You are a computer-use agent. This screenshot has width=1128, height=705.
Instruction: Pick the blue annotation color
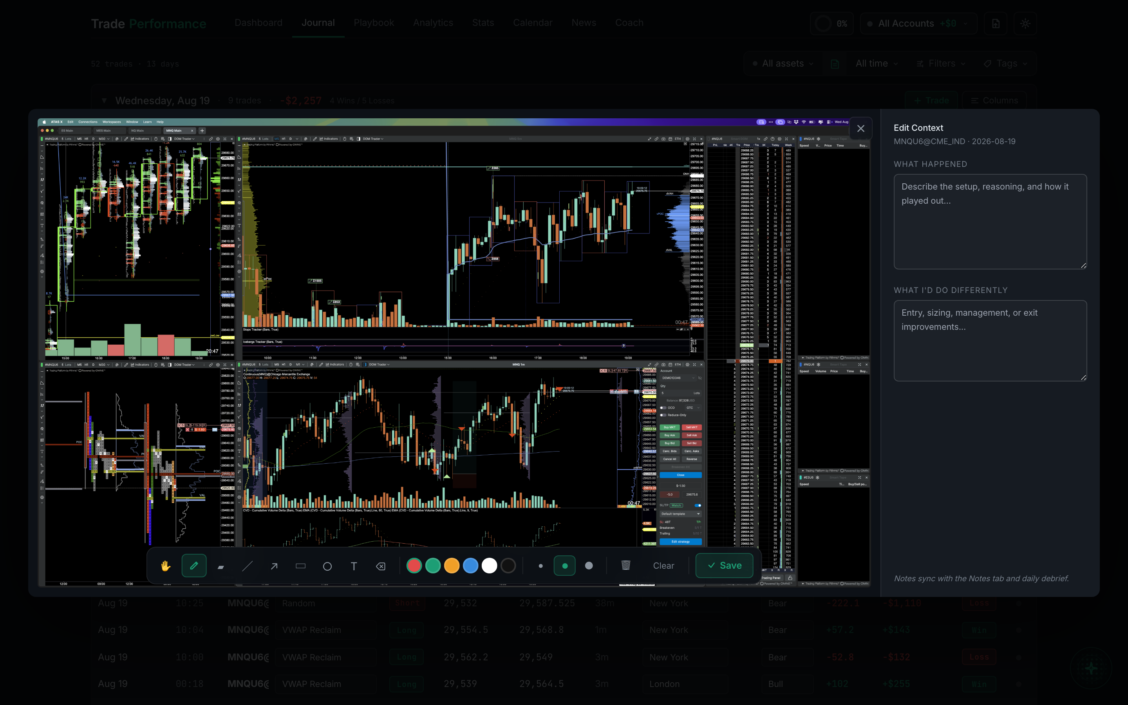tap(471, 566)
